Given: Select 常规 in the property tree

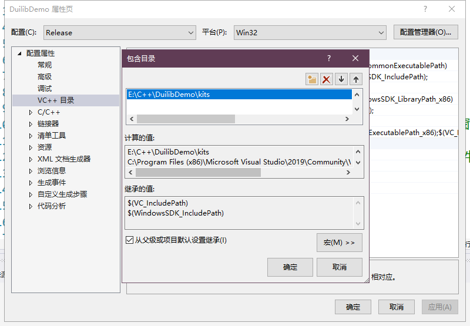Looking at the screenshot, I should click(x=45, y=65).
